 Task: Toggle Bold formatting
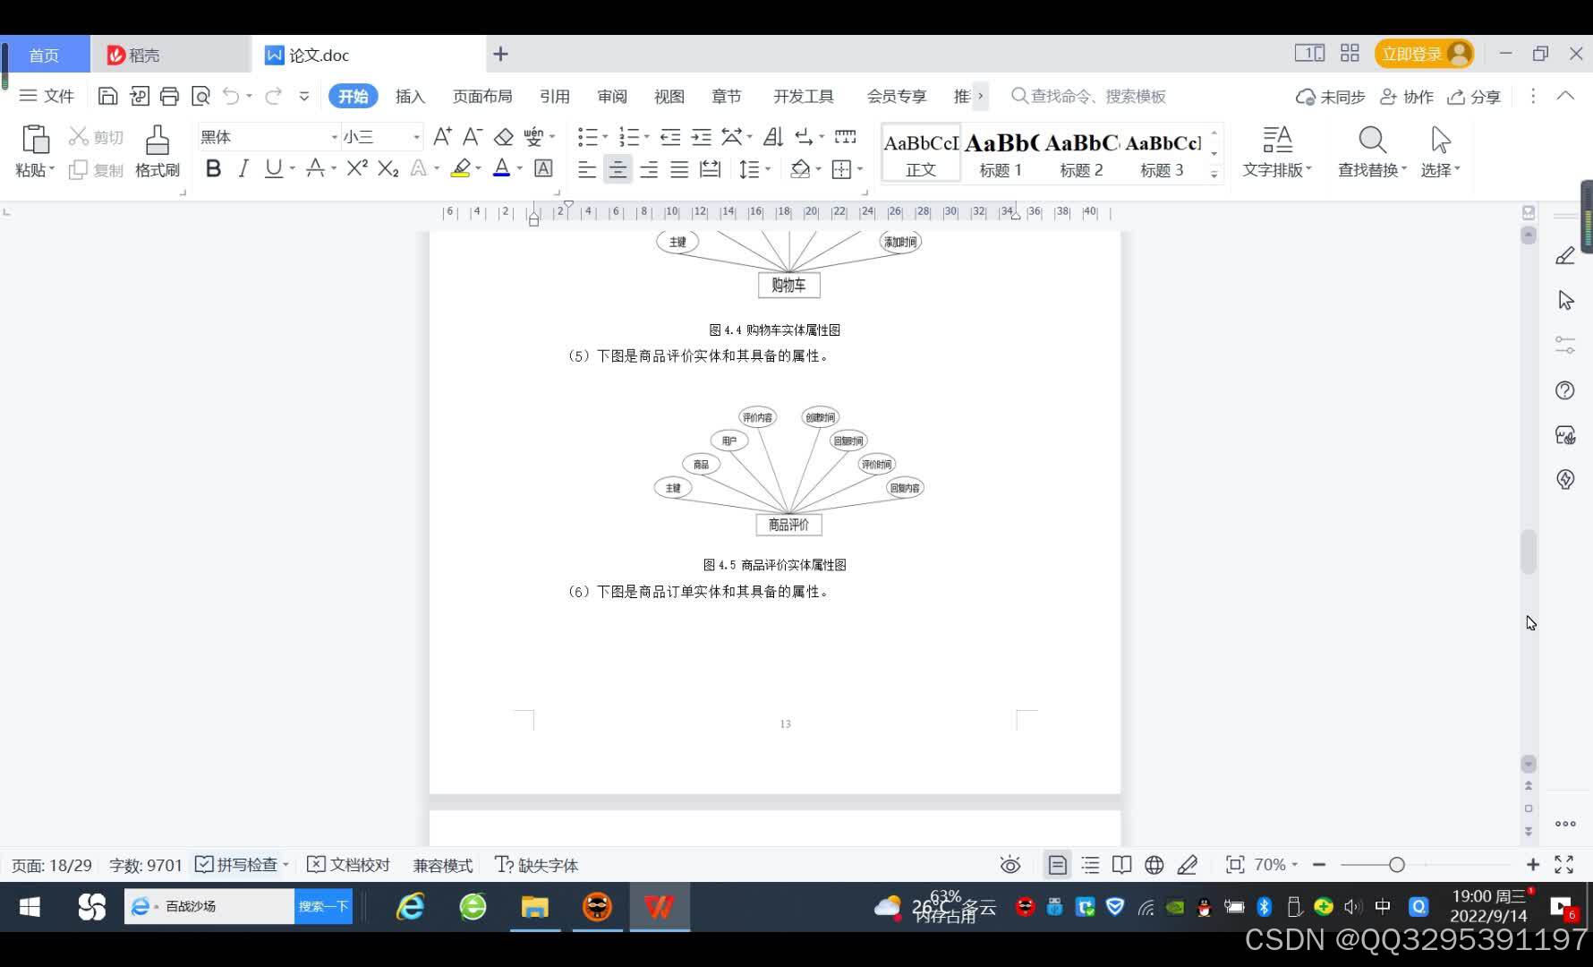tap(213, 167)
